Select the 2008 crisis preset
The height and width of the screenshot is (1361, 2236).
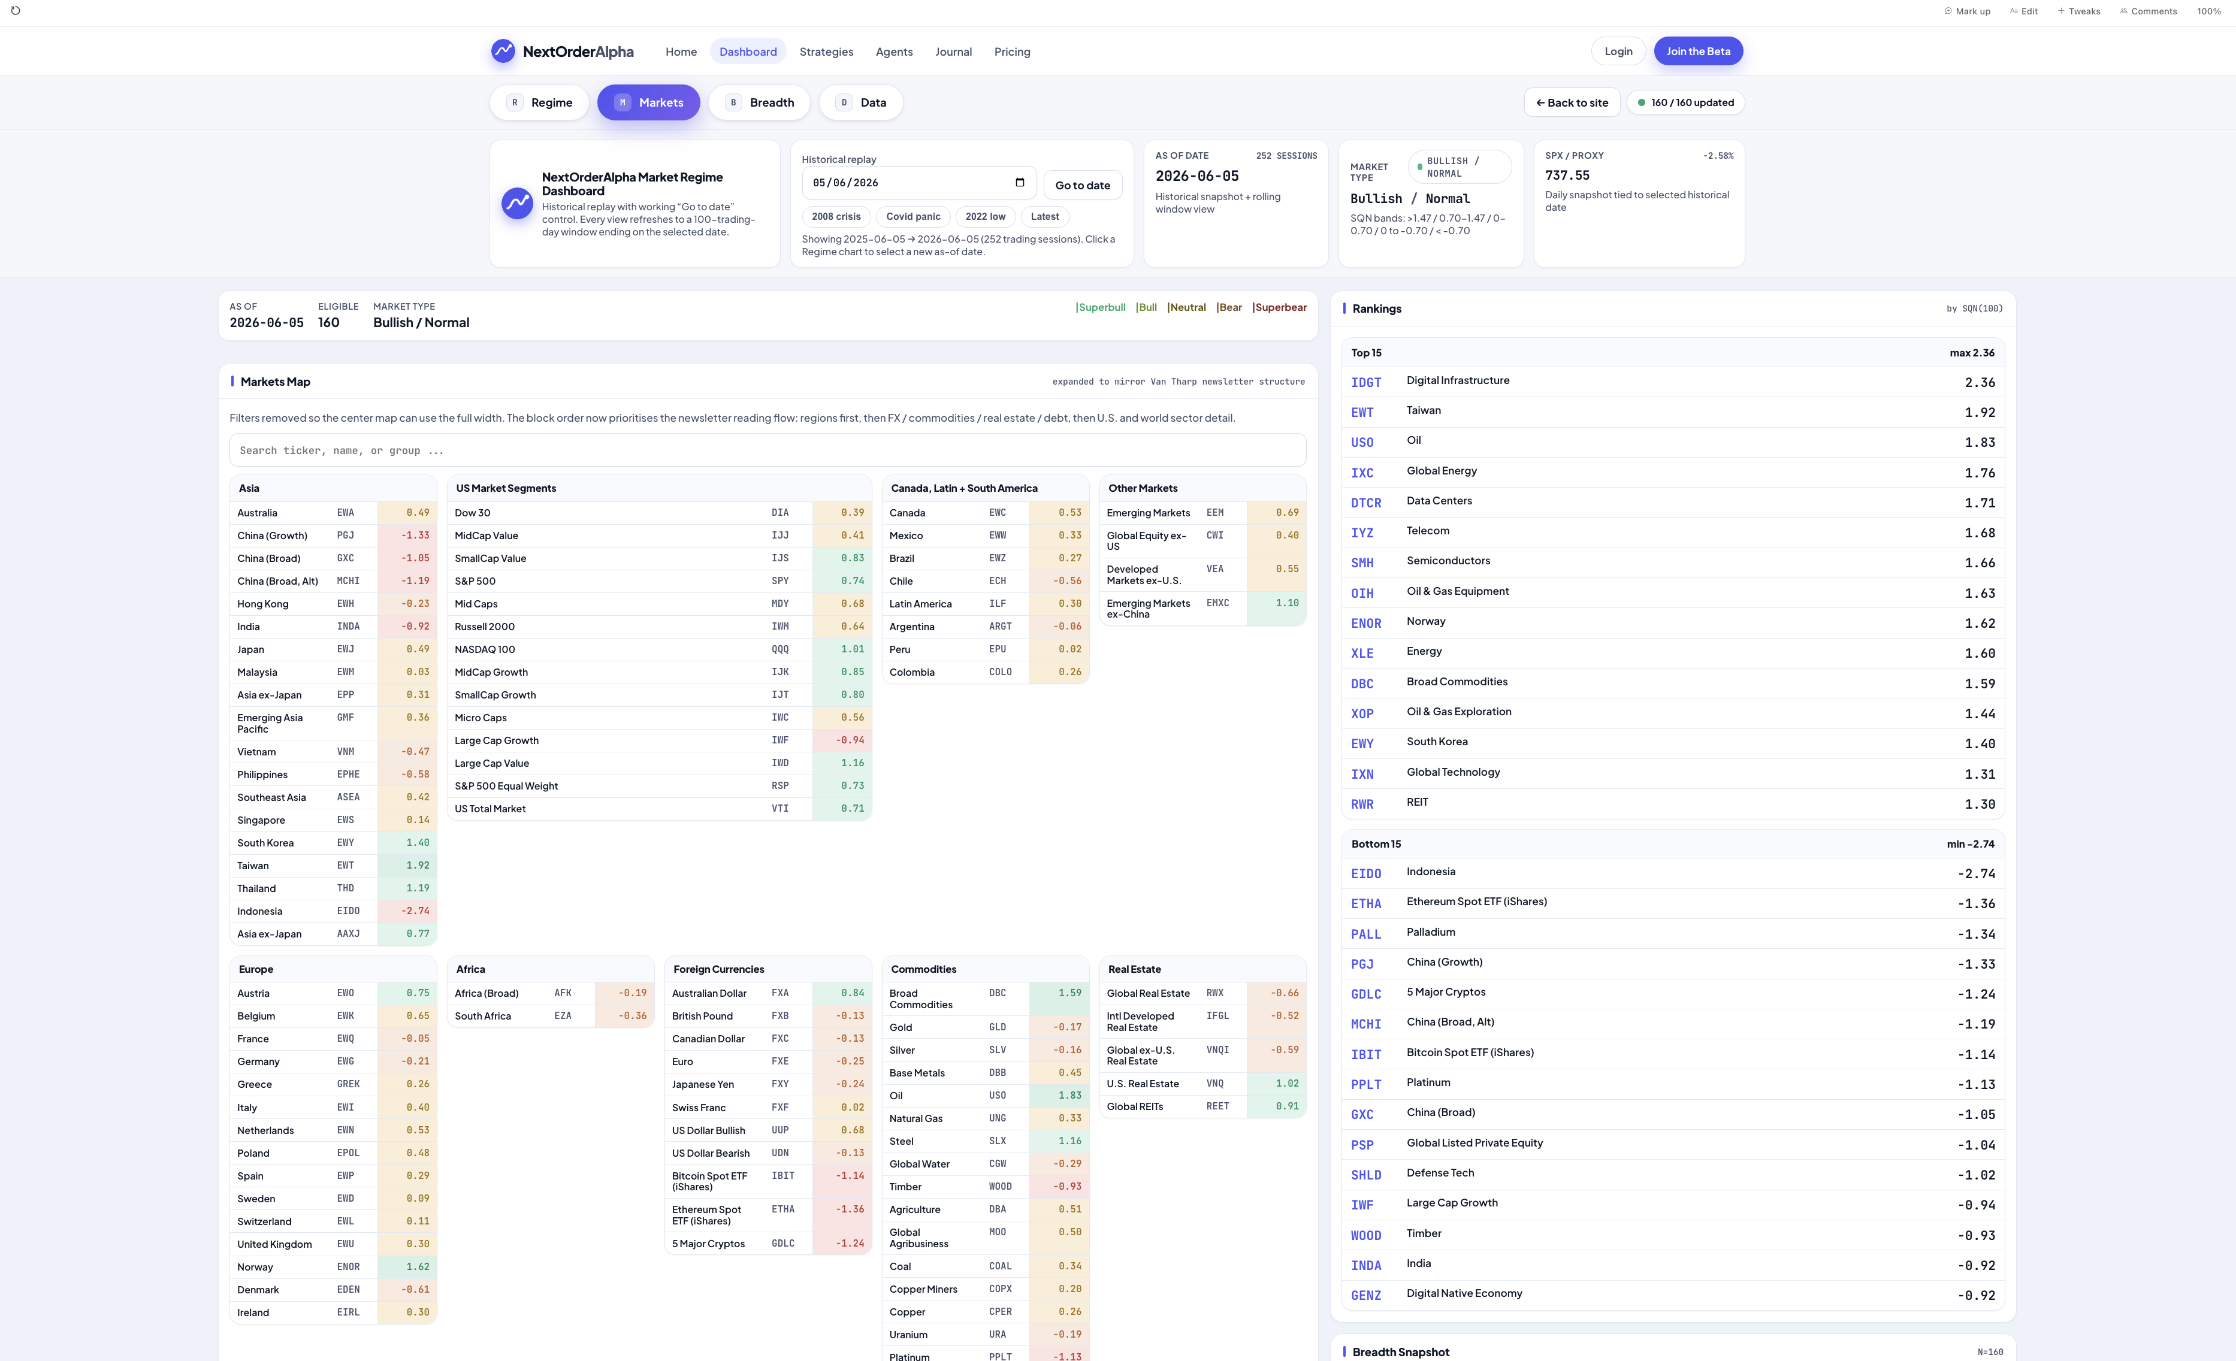[x=836, y=217]
